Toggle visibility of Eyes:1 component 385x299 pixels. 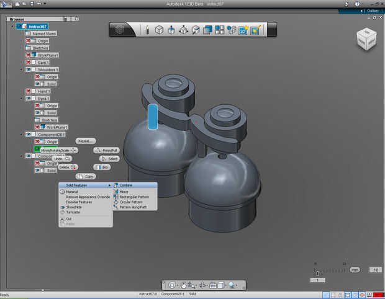pyautogui.click(x=29, y=98)
